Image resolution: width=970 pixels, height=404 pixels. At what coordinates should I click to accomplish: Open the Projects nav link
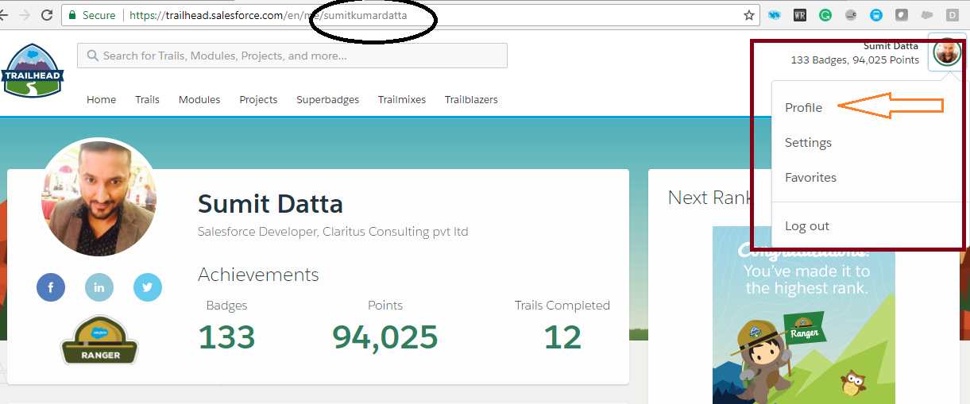pos(258,100)
